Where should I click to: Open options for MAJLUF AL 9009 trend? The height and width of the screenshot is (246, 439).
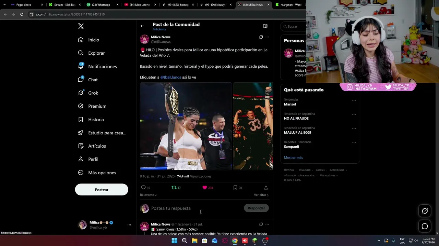point(354,128)
